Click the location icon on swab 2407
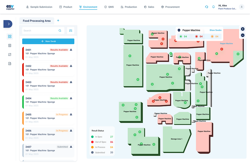Image resolution: width=250 pixels, height=164 pixels. (x=71, y=147)
